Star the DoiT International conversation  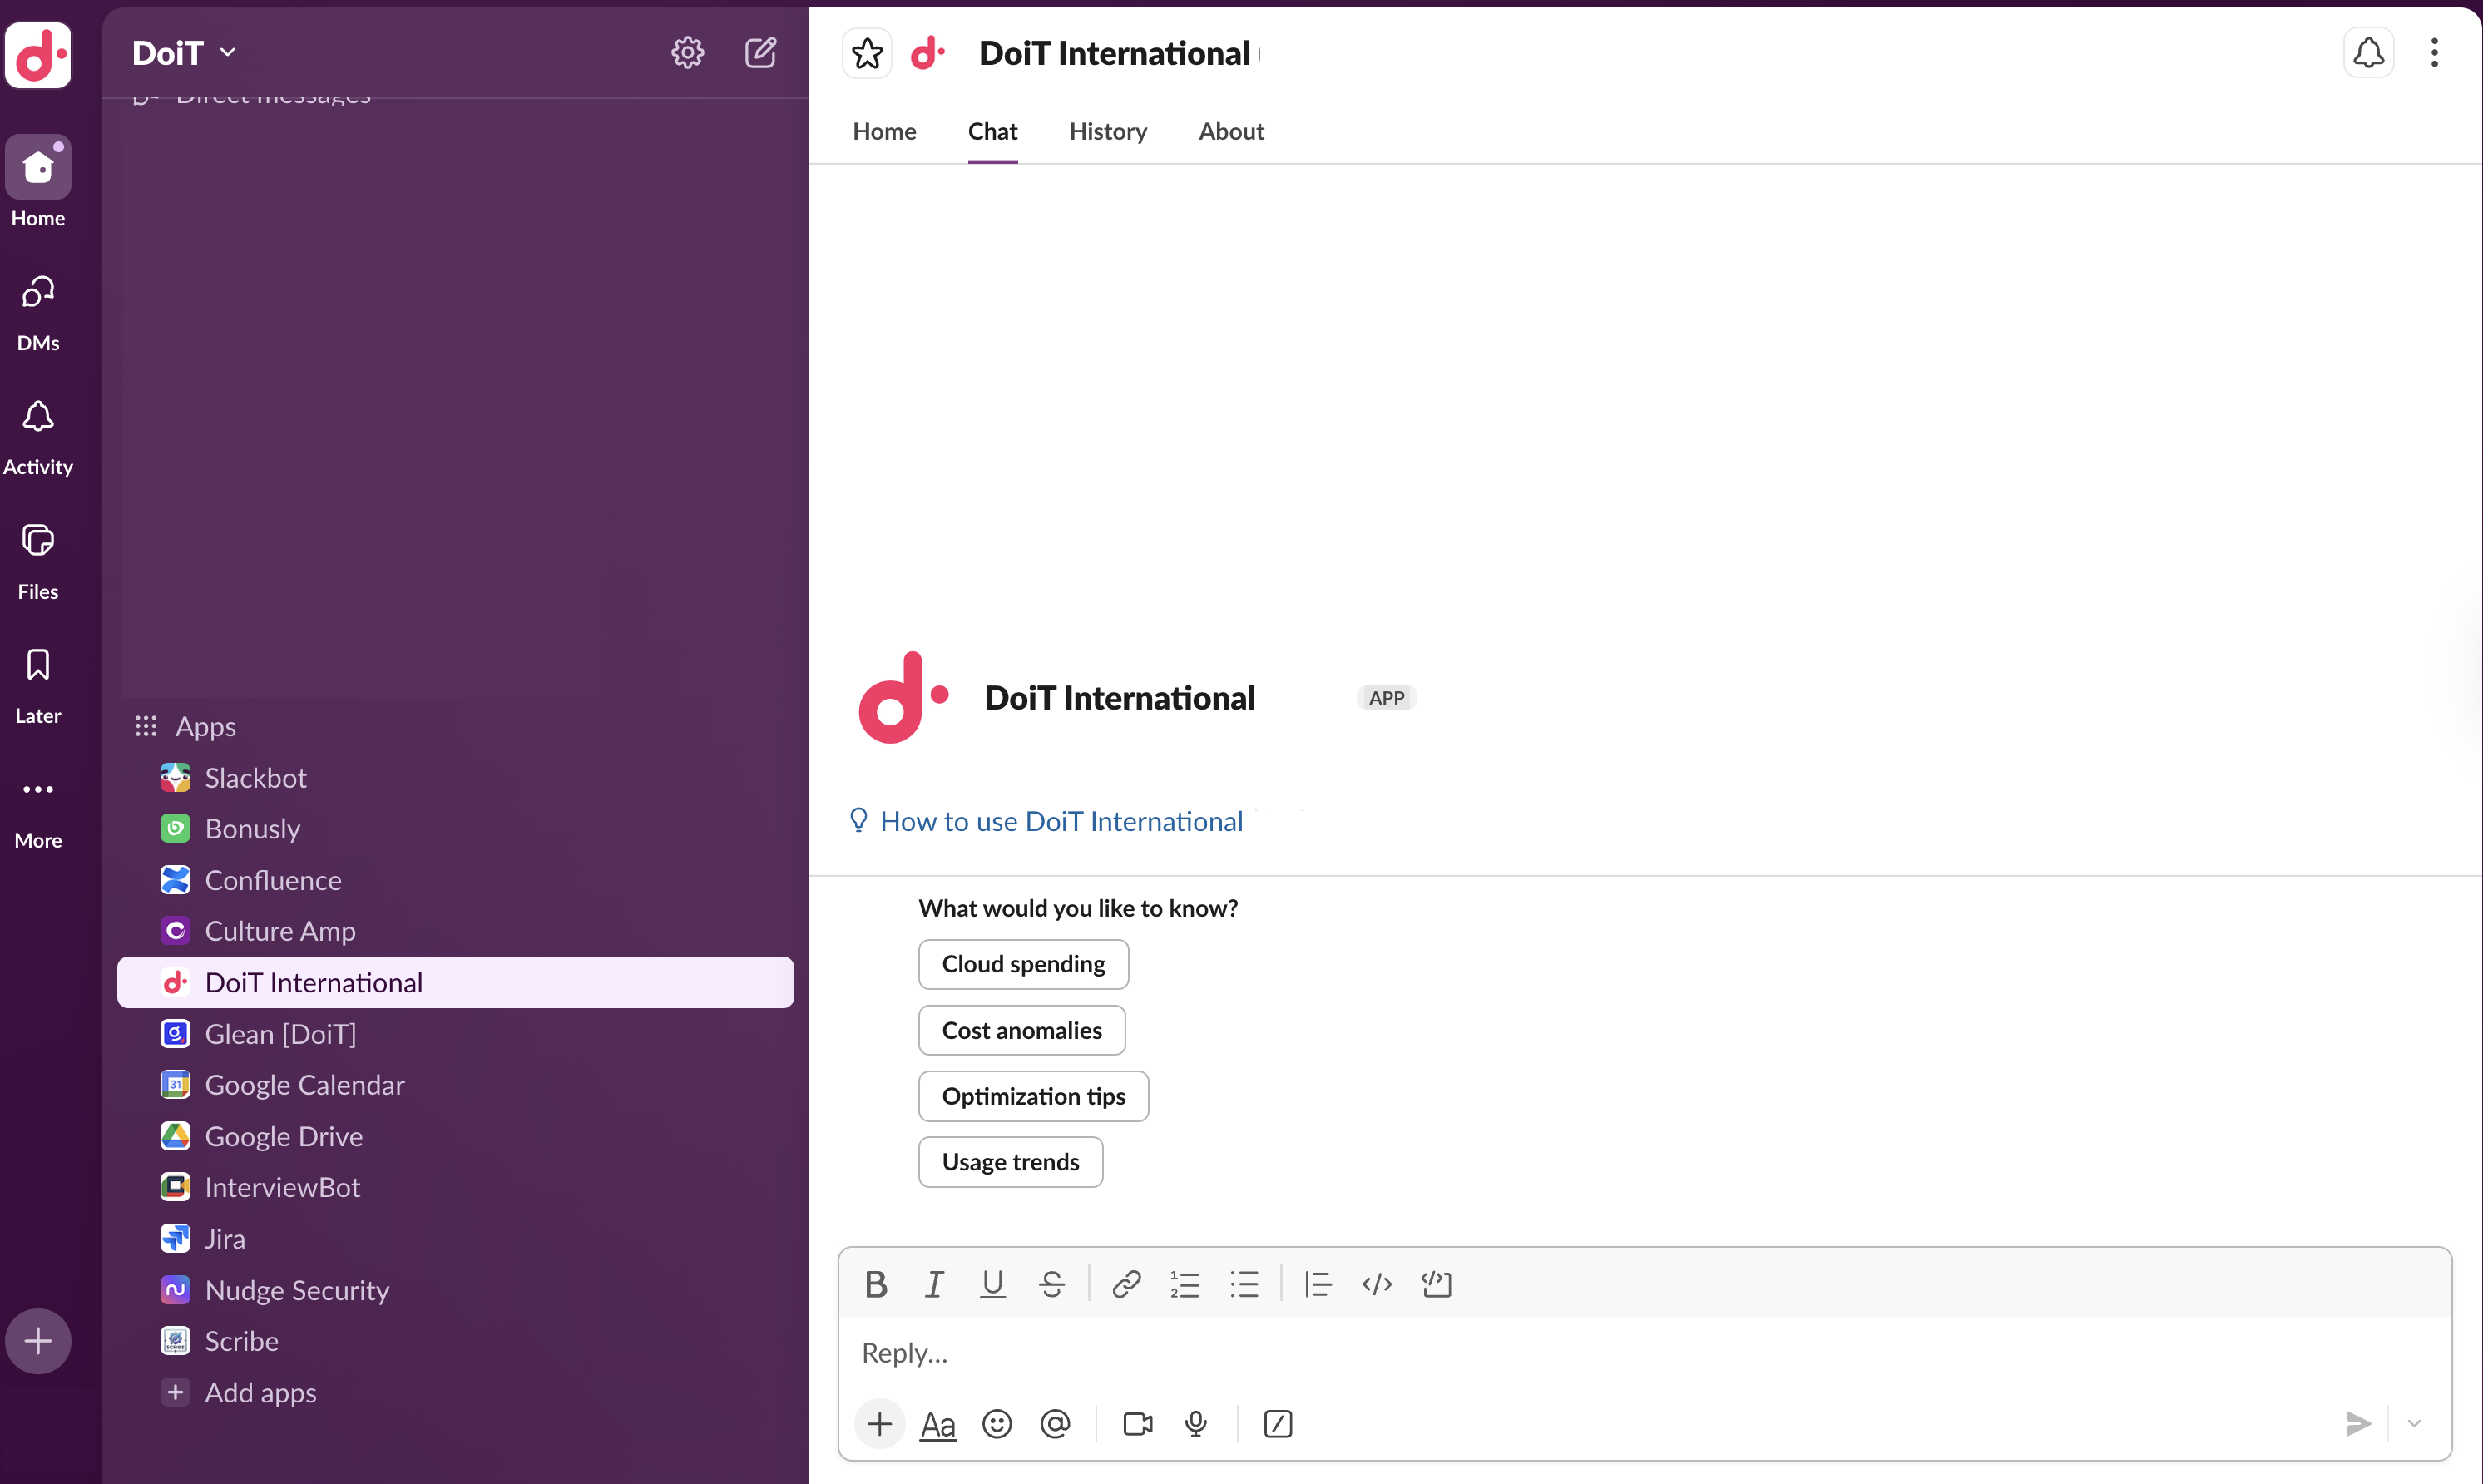866,52
